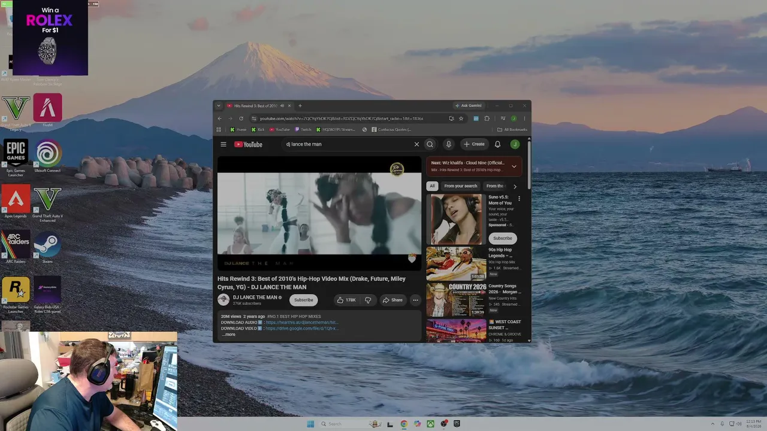Image resolution: width=767 pixels, height=431 pixels.
Task: Open YouTube notifications bell
Action: [497, 144]
